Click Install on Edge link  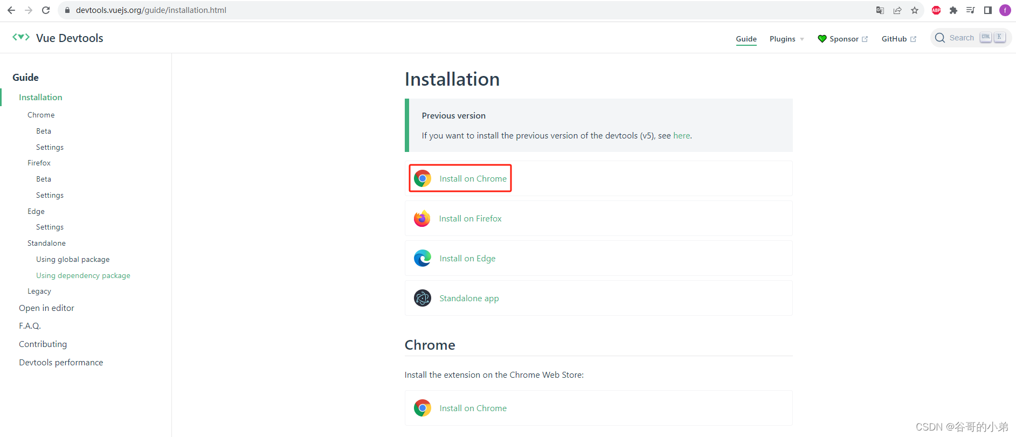click(467, 258)
